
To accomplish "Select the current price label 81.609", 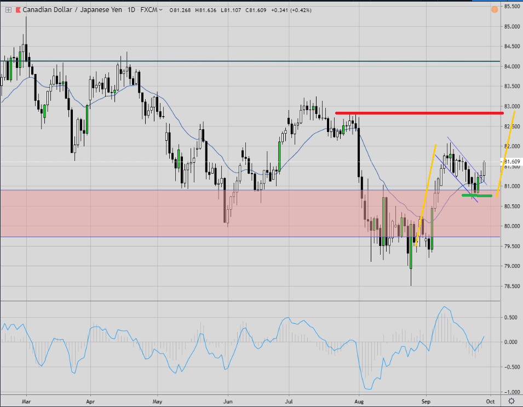I will click(511, 162).
